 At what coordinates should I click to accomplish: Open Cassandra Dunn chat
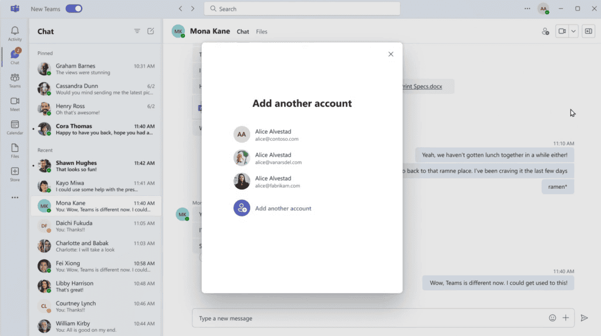pyautogui.click(x=96, y=89)
